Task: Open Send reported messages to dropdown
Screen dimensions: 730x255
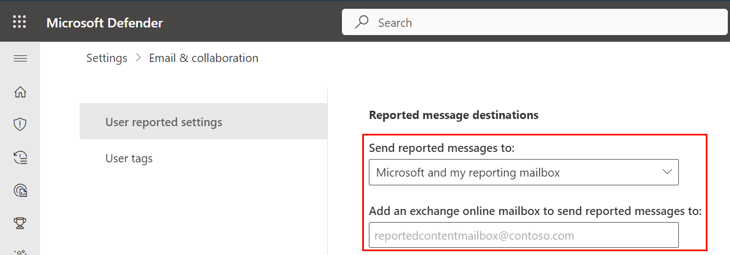Action: [523, 172]
